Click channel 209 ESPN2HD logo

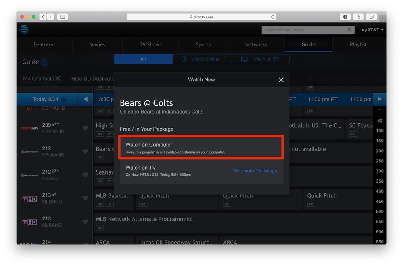click(x=29, y=128)
